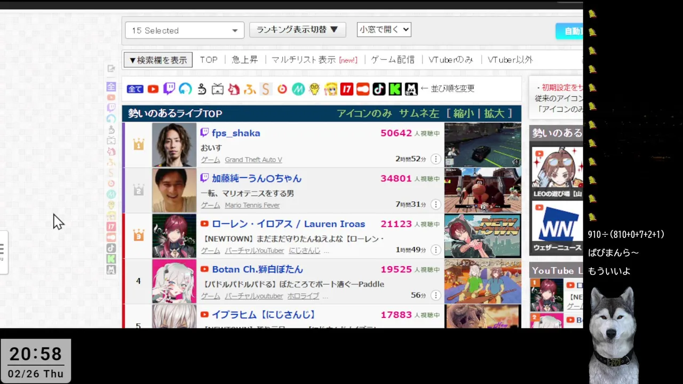
Task: Filter by TikTok icon in platform row
Action: (379, 89)
